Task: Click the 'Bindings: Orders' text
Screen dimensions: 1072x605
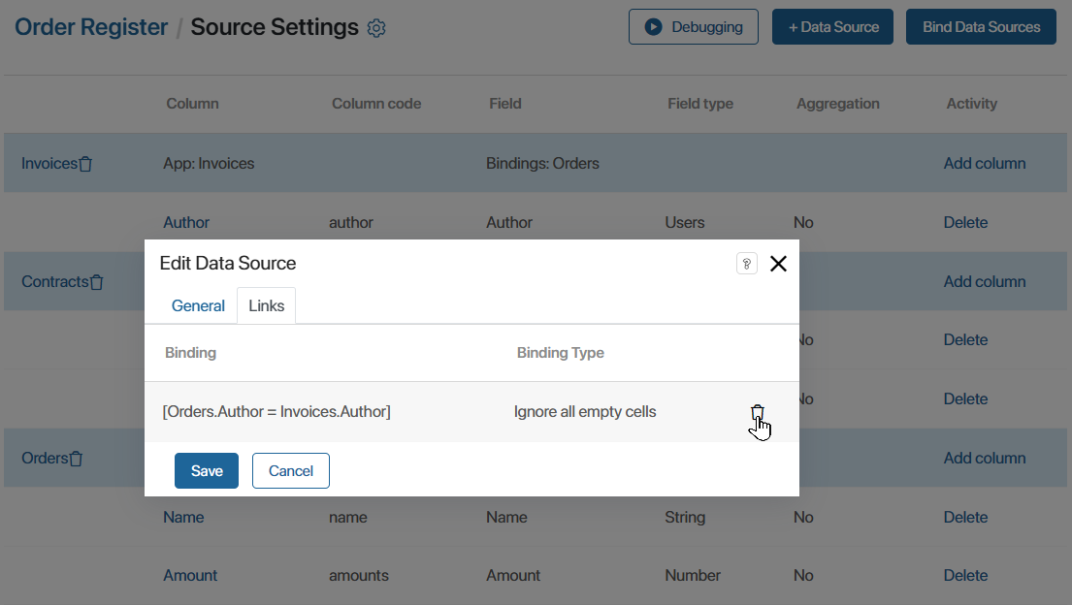Action: point(543,164)
